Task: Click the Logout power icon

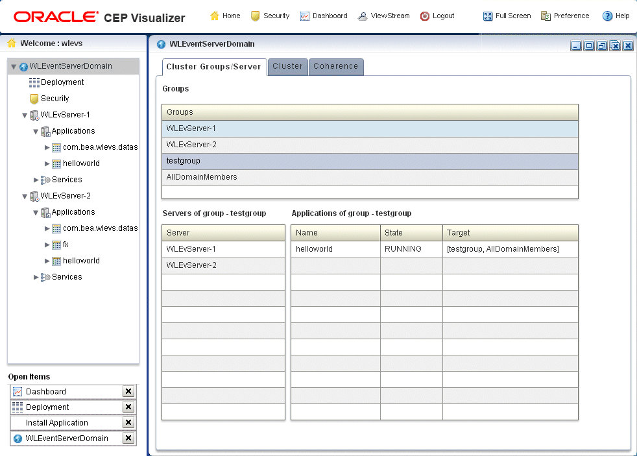Action: tap(424, 16)
